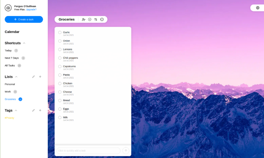Filter by the #Priority tag
This screenshot has height=158, width=264.
pos(9,118)
